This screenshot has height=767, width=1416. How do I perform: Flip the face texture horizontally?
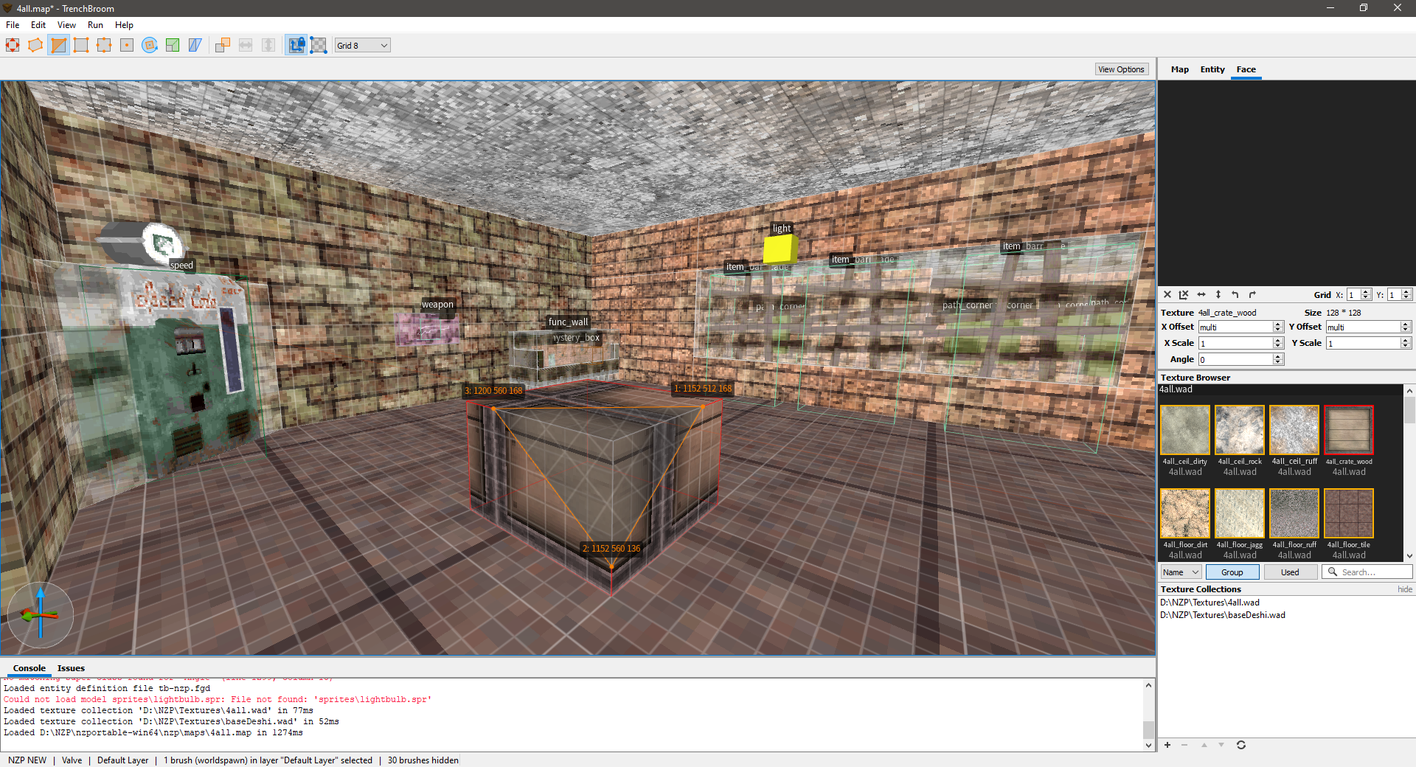coord(1201,294)
